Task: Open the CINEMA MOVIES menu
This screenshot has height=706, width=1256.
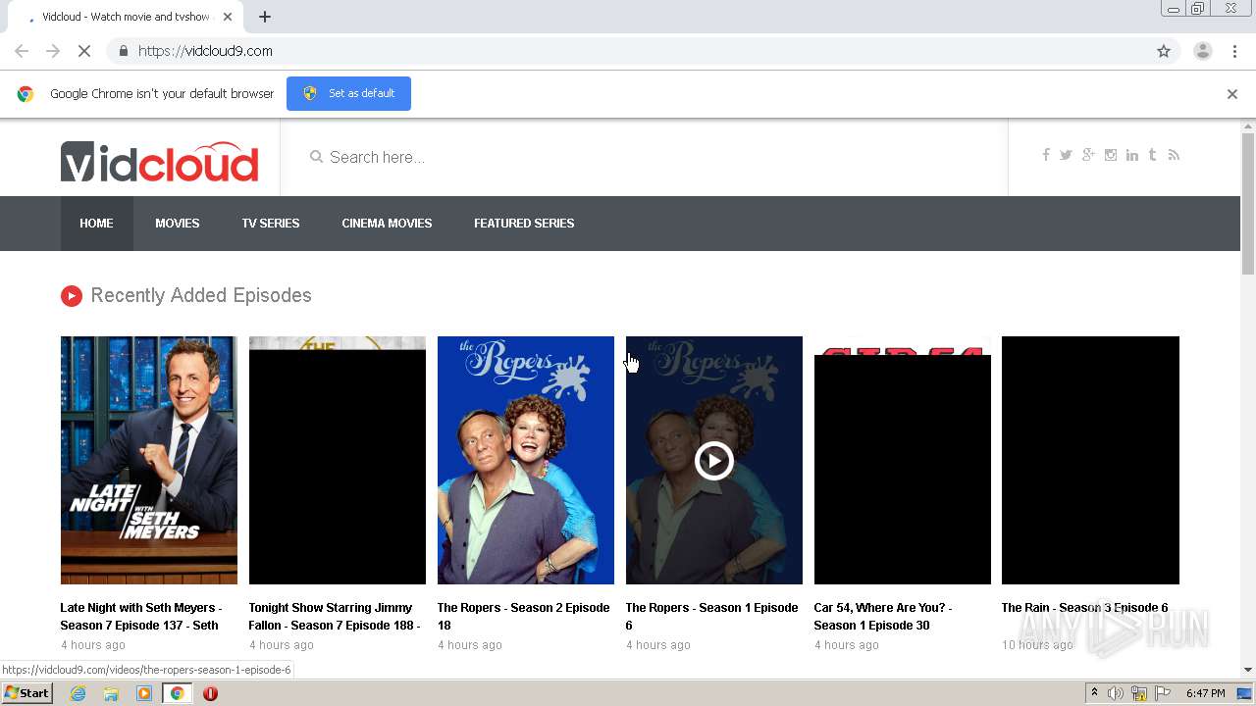Action: click(x=387, y=224)
